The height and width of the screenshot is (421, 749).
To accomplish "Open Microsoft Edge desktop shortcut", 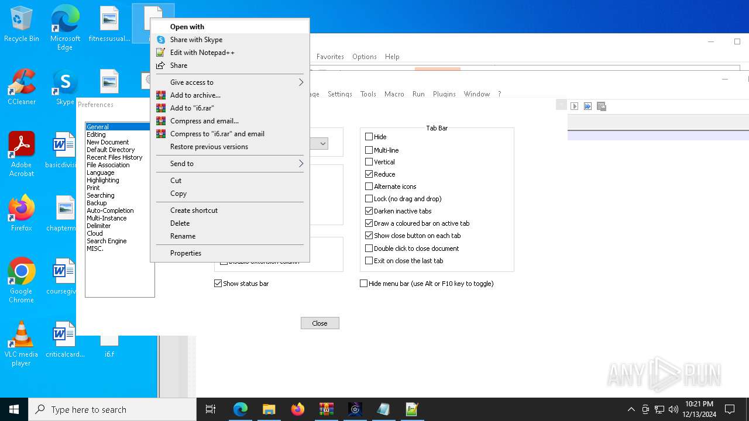I will (65, 27).
